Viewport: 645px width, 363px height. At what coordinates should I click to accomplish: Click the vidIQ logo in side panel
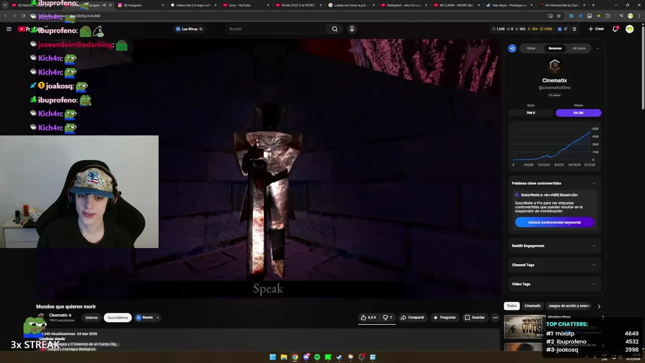pos(512,48)
